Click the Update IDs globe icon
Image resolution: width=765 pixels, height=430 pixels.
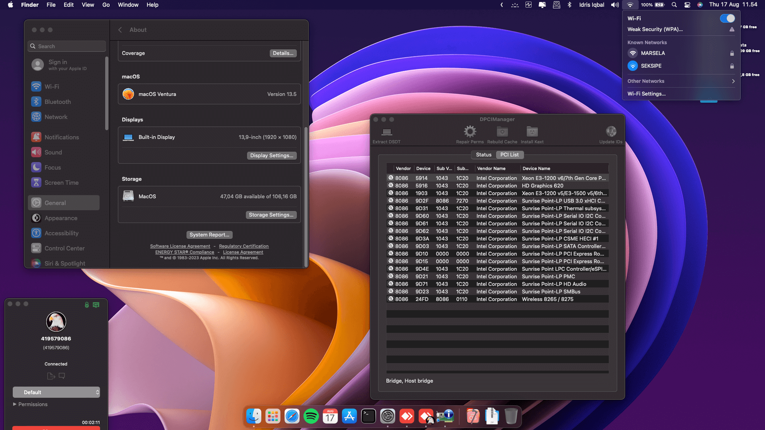(x=611, y=131)
